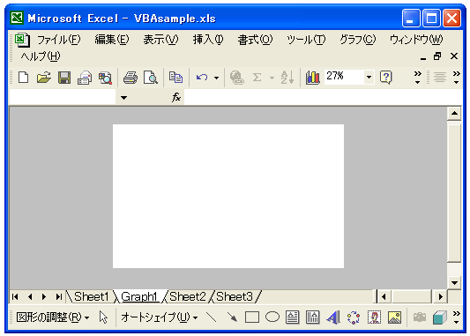The image size is (470, 336).
Task: Select the Rectangle drawing tool
Action: (252, 317)
